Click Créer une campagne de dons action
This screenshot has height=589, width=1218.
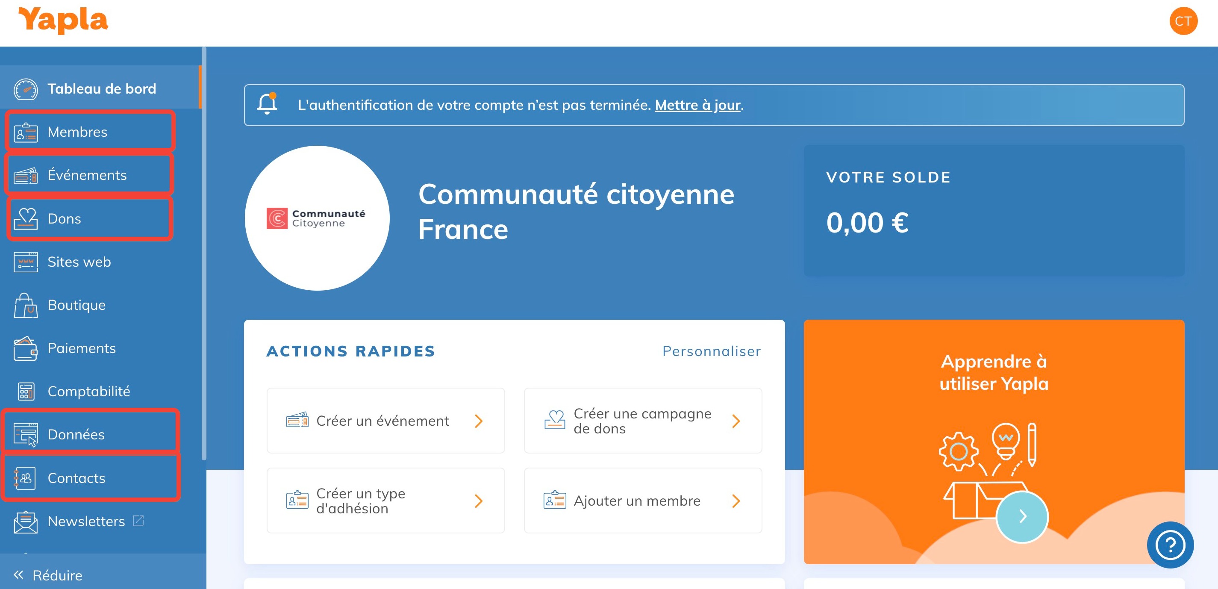point(643,420)
